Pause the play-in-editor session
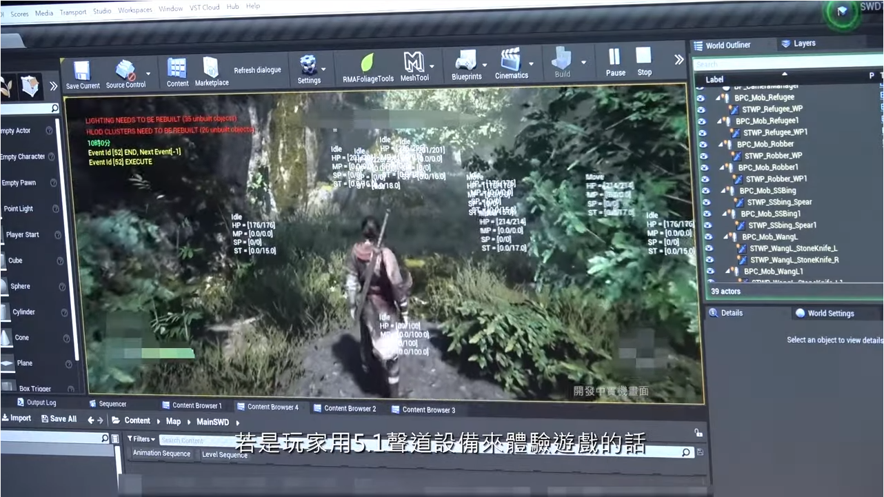This screenshot has height=497, width=884. coord(614,57)
